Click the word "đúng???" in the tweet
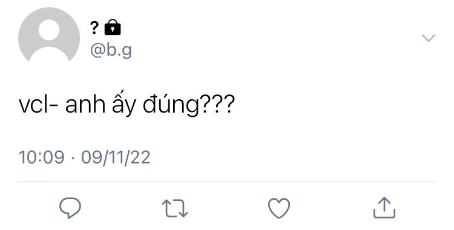This screenshot has height=230, width=454. tap(189, 103)
